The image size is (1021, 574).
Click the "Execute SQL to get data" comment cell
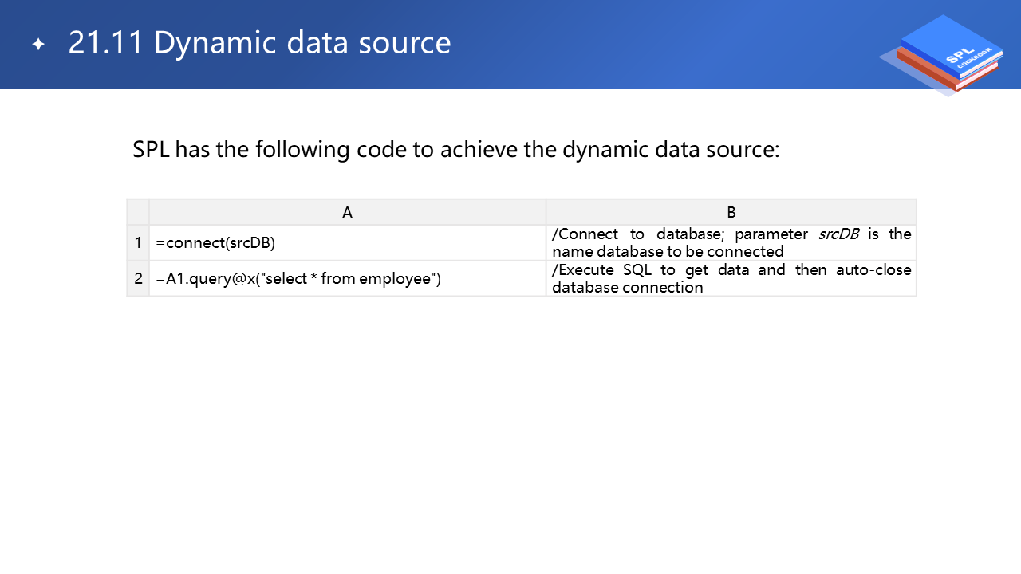point(731,279)
